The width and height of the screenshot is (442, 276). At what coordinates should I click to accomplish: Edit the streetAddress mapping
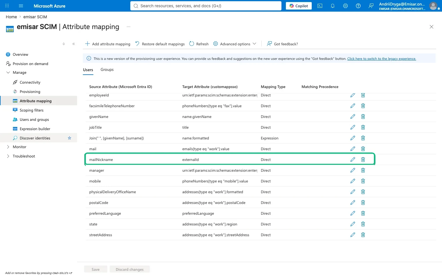353,235
